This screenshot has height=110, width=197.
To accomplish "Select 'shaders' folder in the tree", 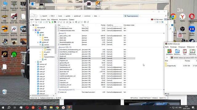I will click(x=49, y=50).
